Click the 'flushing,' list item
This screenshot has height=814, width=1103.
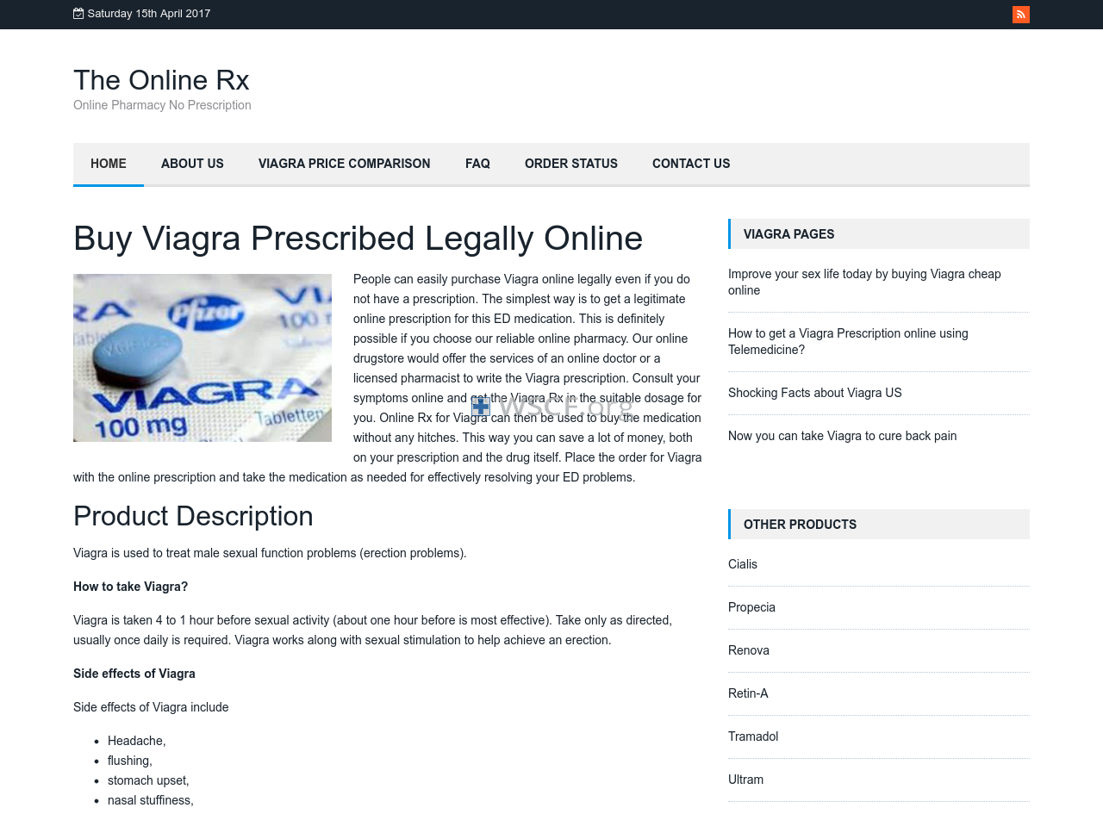130,761
